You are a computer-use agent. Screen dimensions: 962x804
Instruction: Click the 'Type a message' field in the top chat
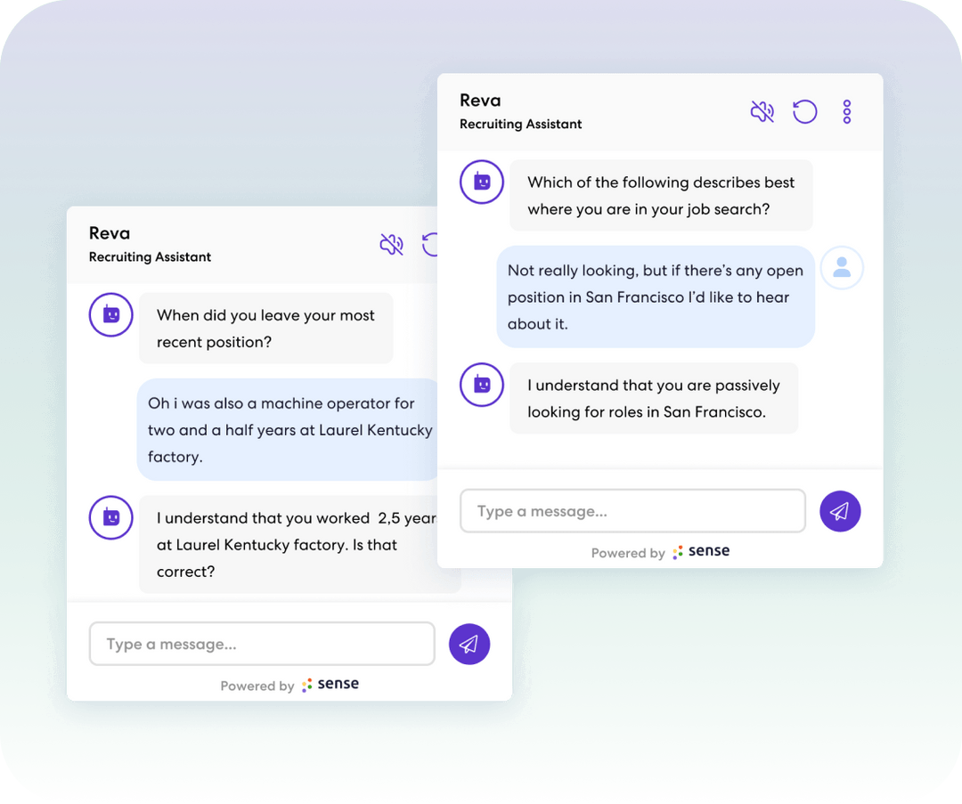point(632,510)
